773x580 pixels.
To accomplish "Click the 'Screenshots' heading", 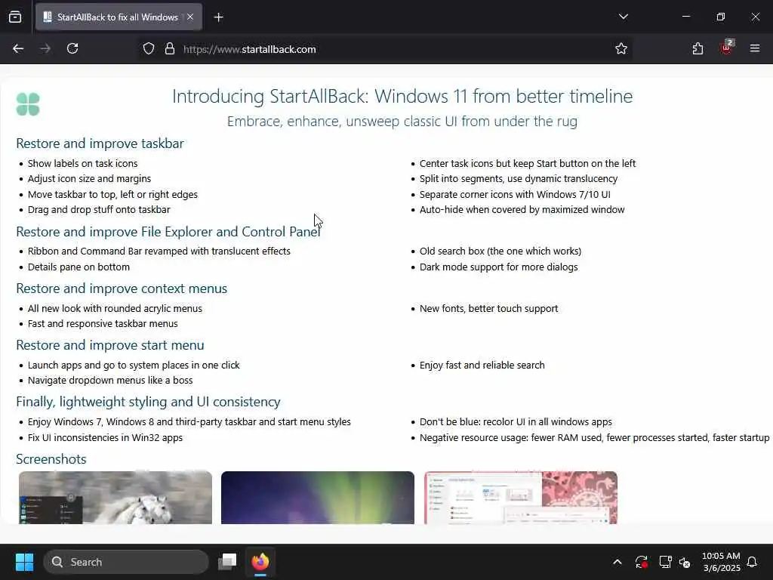I will [x=51, y=459].
